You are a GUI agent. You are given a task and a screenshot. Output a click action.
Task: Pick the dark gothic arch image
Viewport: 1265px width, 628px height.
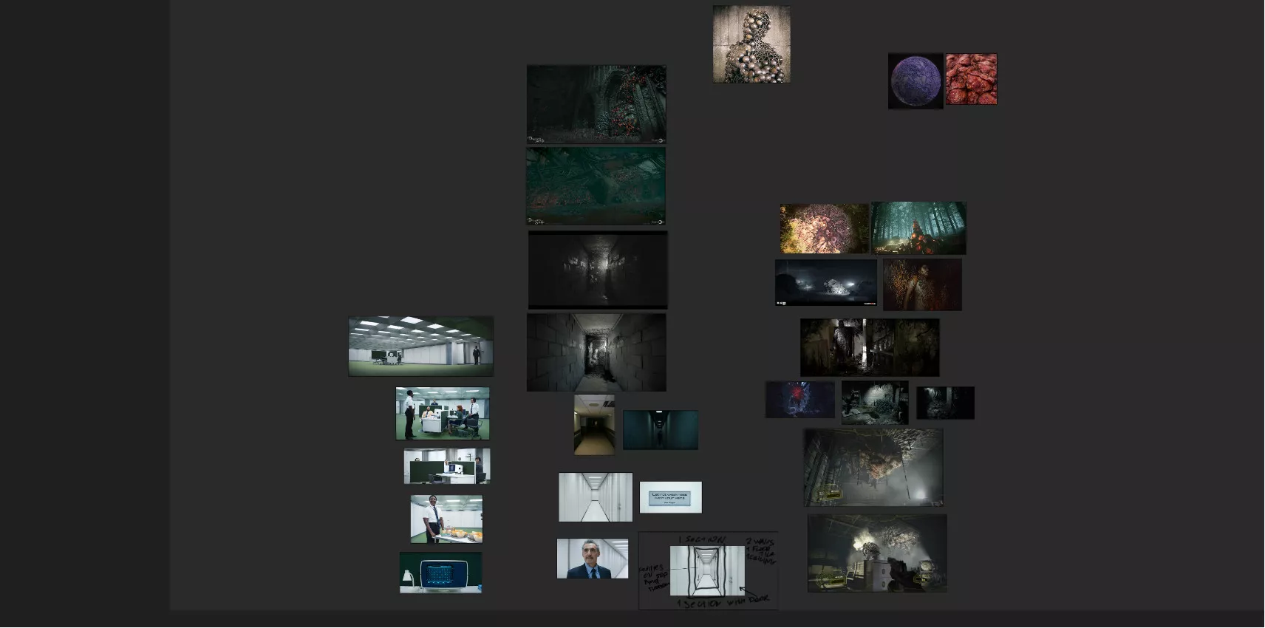[x=596, y=104]
